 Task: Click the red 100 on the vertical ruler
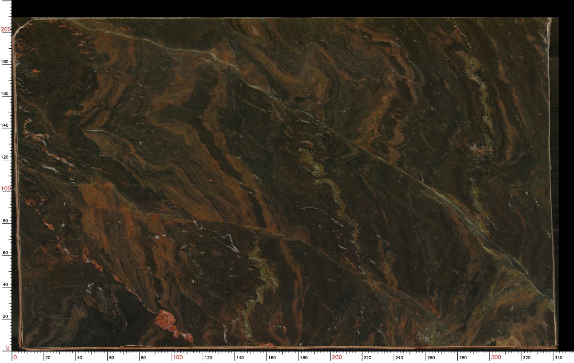tap(6, 188)
